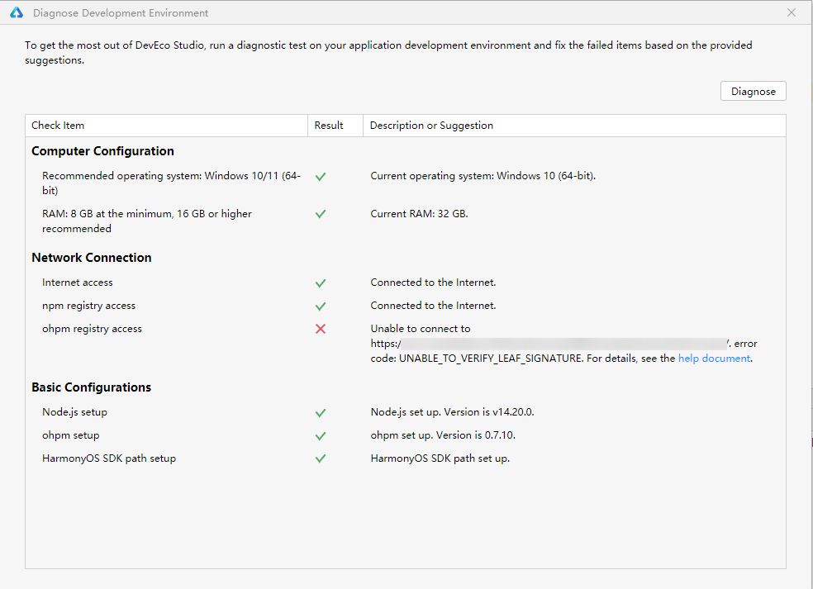Screen dimensions: 813x589
Task: Click the red failure icon for ohpm registry access
Action: [x=320, y=328]
